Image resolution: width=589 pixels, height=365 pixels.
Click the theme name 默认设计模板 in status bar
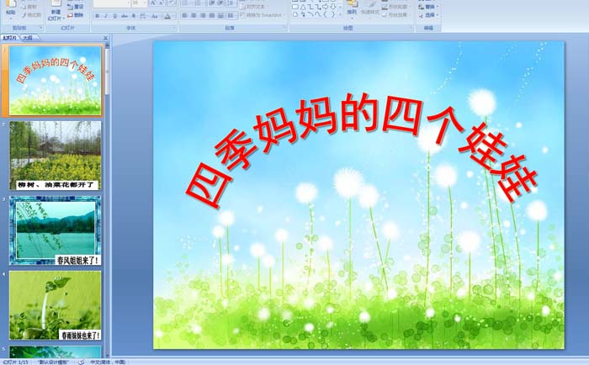(53, 362)
